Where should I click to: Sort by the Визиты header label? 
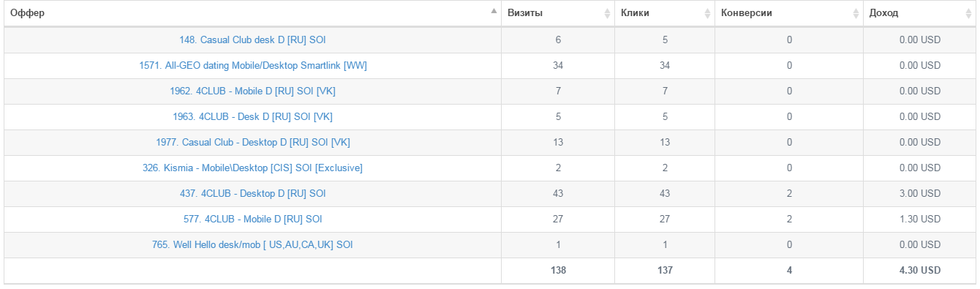[524, 13]
